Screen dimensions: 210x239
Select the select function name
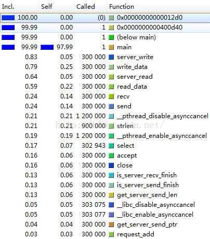click(126, 146)
